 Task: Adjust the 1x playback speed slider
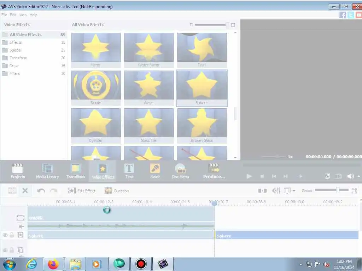click(x=277, y=157)
